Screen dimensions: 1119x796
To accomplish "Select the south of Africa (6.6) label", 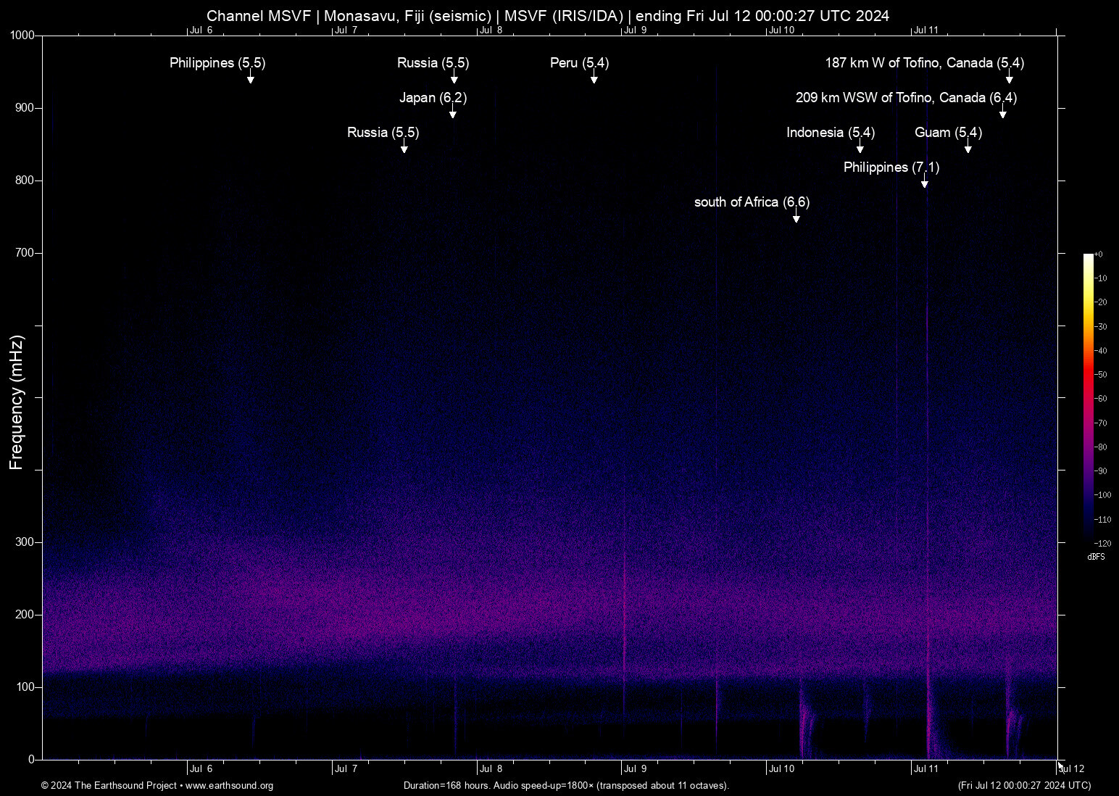I will (x=752, y=202).
